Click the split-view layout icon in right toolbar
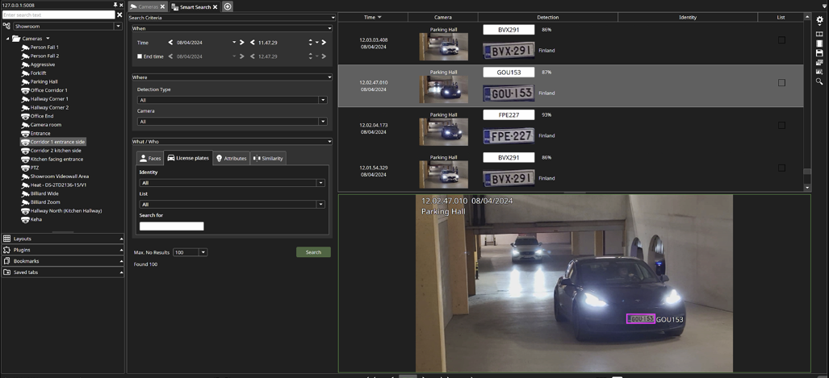The image size is (829, 378). 819,35
